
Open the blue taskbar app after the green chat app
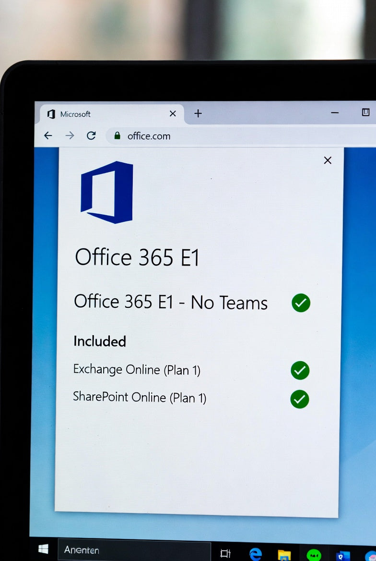[x=342, y=556]
